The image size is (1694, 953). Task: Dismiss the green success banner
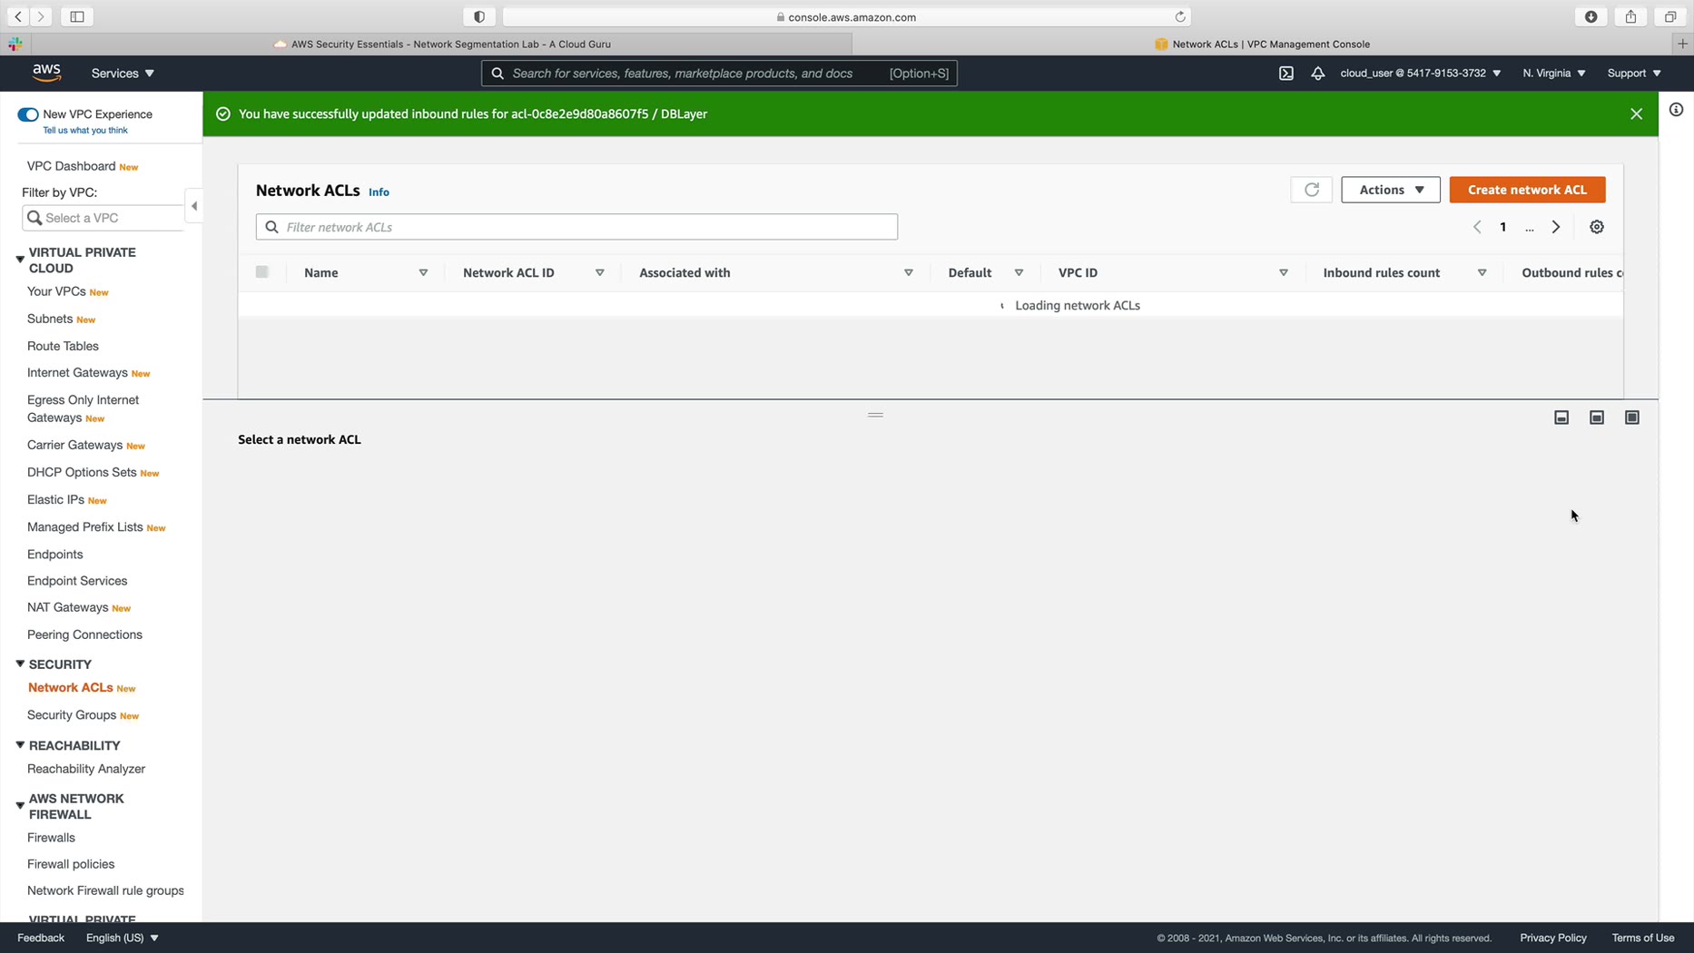1636,113
